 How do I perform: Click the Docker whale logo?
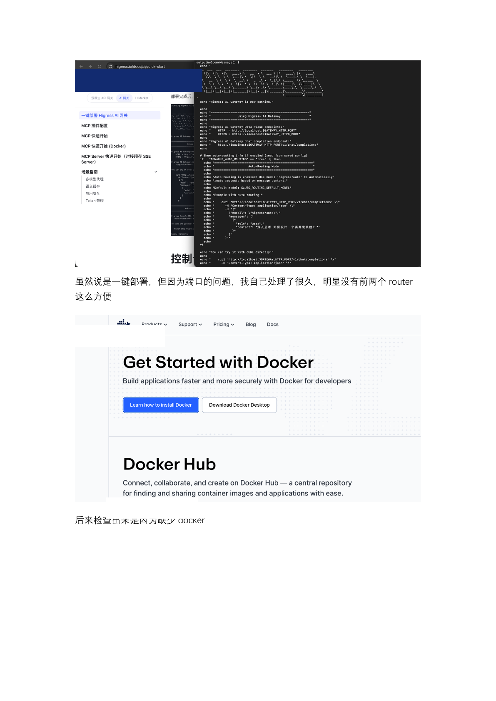tap(124, 322)
